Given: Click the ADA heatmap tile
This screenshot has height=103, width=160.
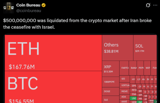Looking at the screenshot, I should tap(124, 97).
